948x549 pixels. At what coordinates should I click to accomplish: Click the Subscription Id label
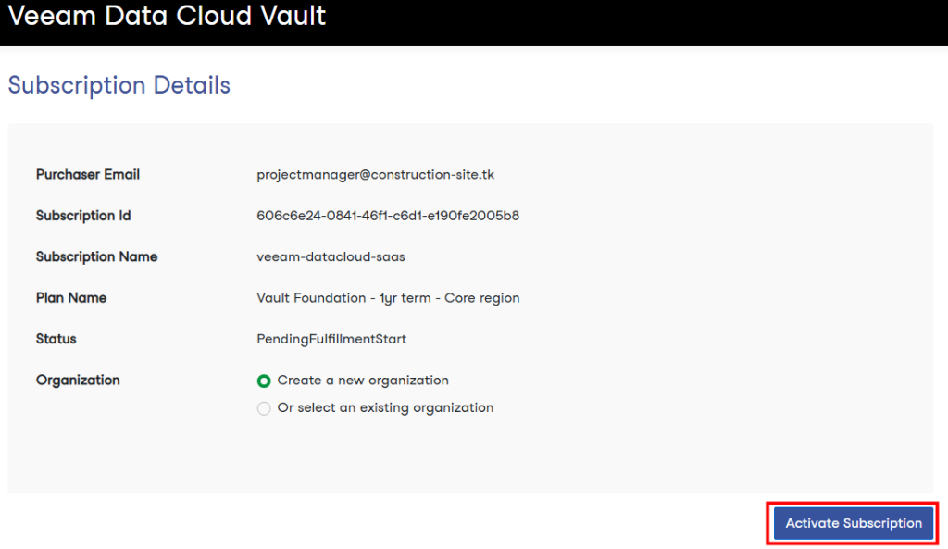point(83,216)
